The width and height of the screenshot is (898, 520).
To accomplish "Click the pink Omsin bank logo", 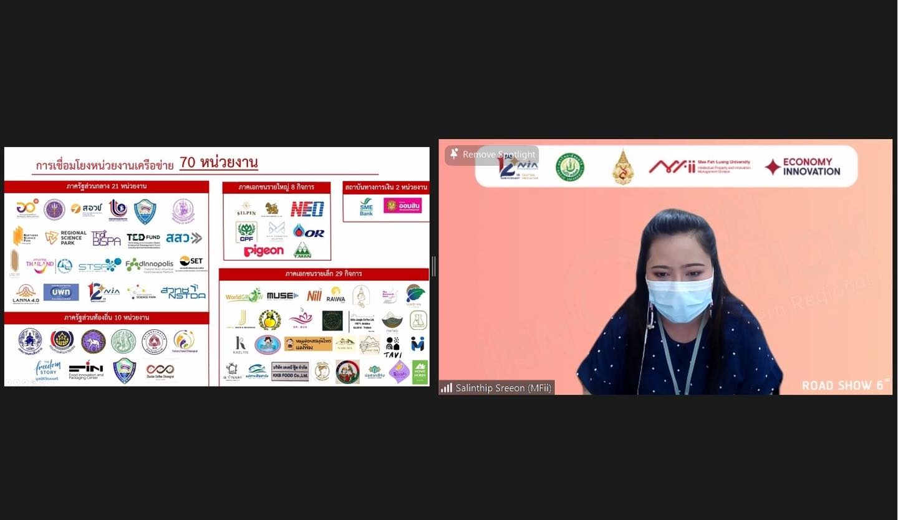I will 402,205.
